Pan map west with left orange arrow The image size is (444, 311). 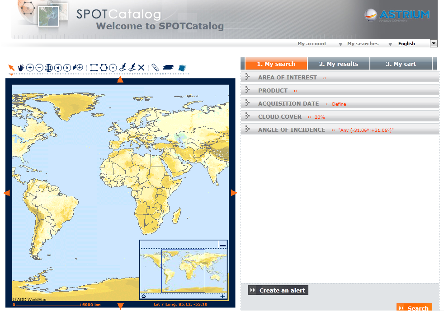(6, 193)
